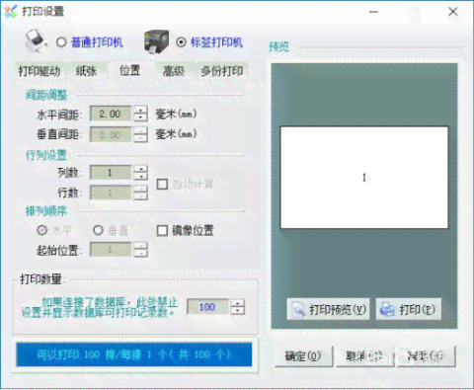
Task: Click the database connection note text
Action: point(100,307)
